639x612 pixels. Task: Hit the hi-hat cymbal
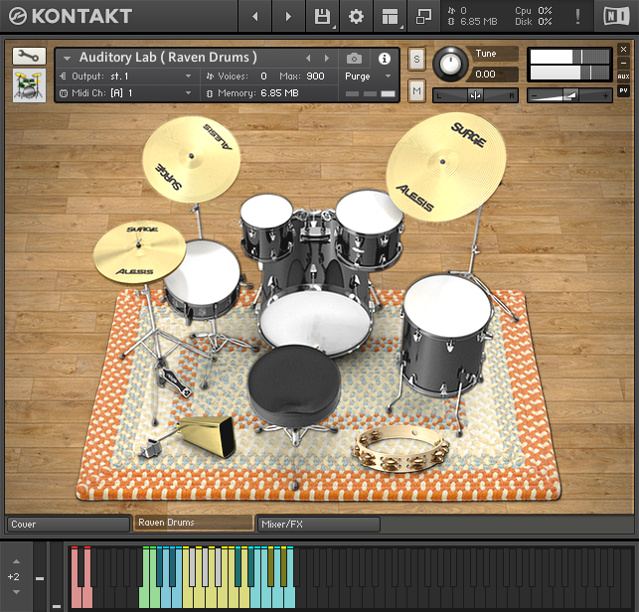139,252
